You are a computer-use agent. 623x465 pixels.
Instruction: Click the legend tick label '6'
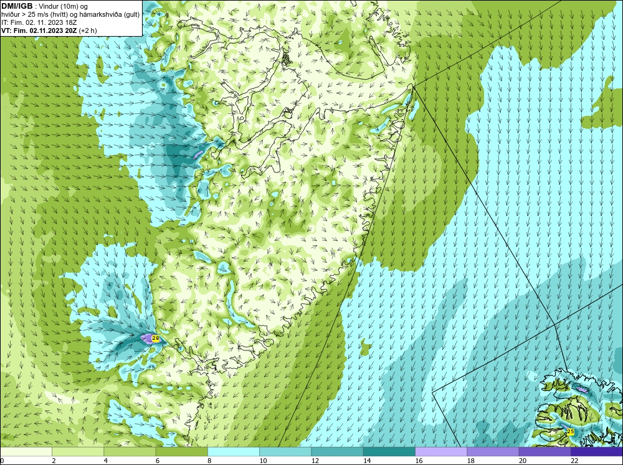158,461
